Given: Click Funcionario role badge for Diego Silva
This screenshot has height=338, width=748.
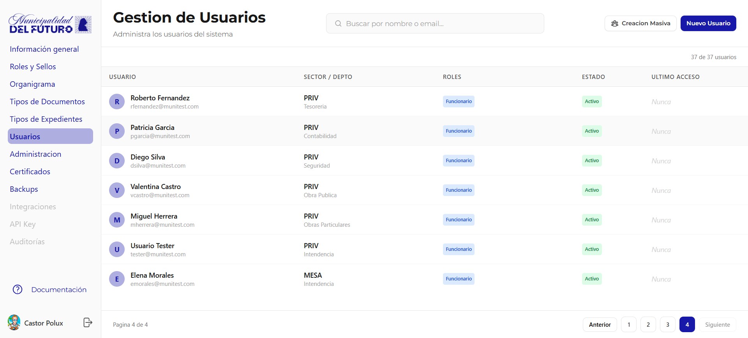Looking at the screenshot, I should point(459,161).
